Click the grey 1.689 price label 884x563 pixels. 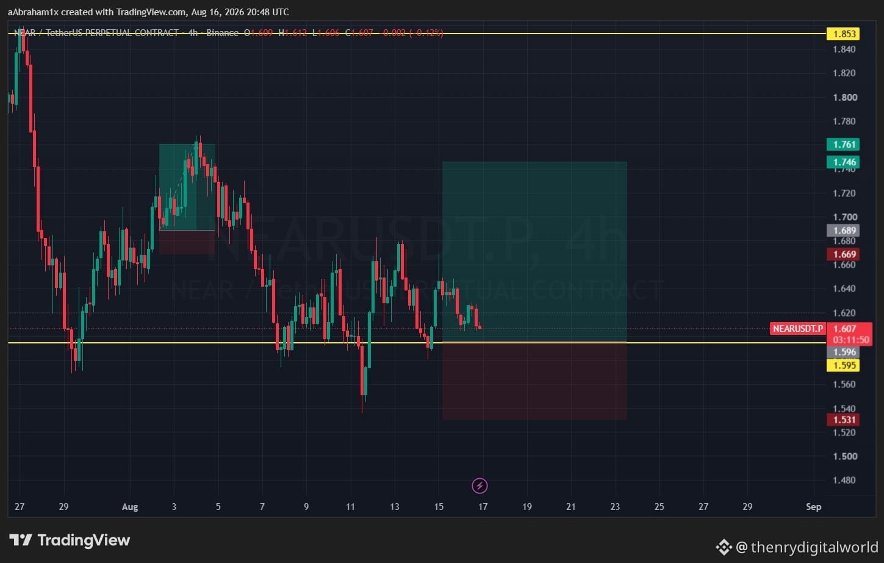pyautogui.click(x=843, y=231)
